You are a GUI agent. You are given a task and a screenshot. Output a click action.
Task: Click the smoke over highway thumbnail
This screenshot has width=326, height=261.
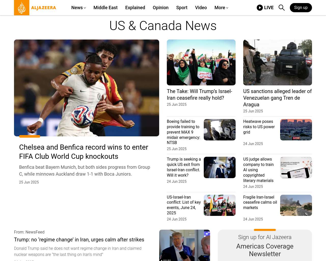pos(296,205)
